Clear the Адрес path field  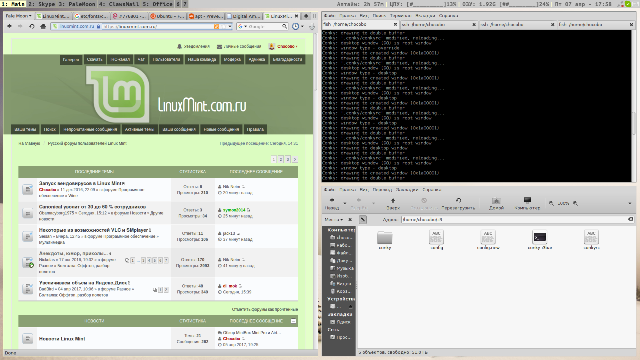(x=630, y=219)
